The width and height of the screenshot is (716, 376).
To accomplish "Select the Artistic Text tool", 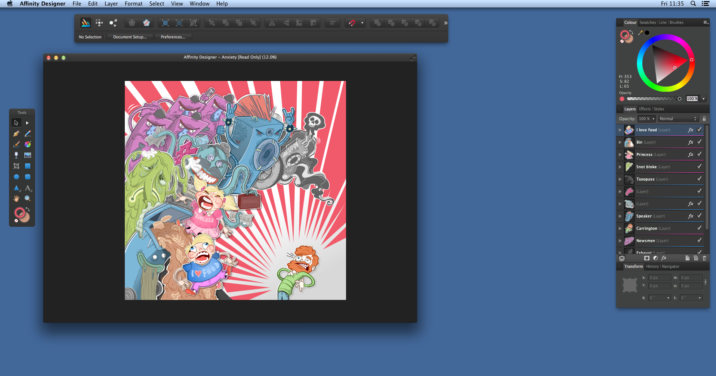I will (28, 188).
